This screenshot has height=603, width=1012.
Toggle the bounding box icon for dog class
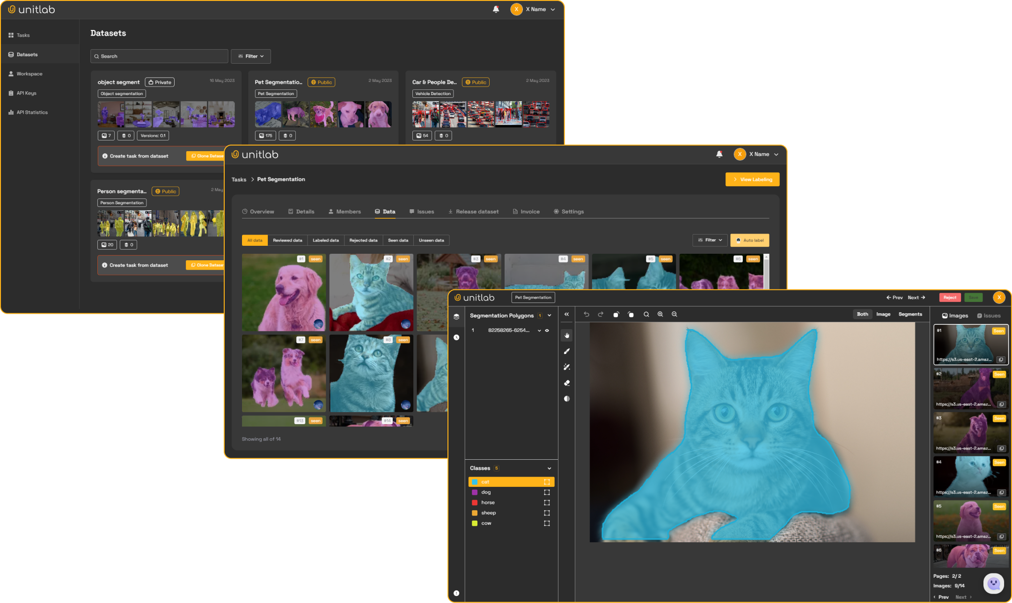(547, 493)
